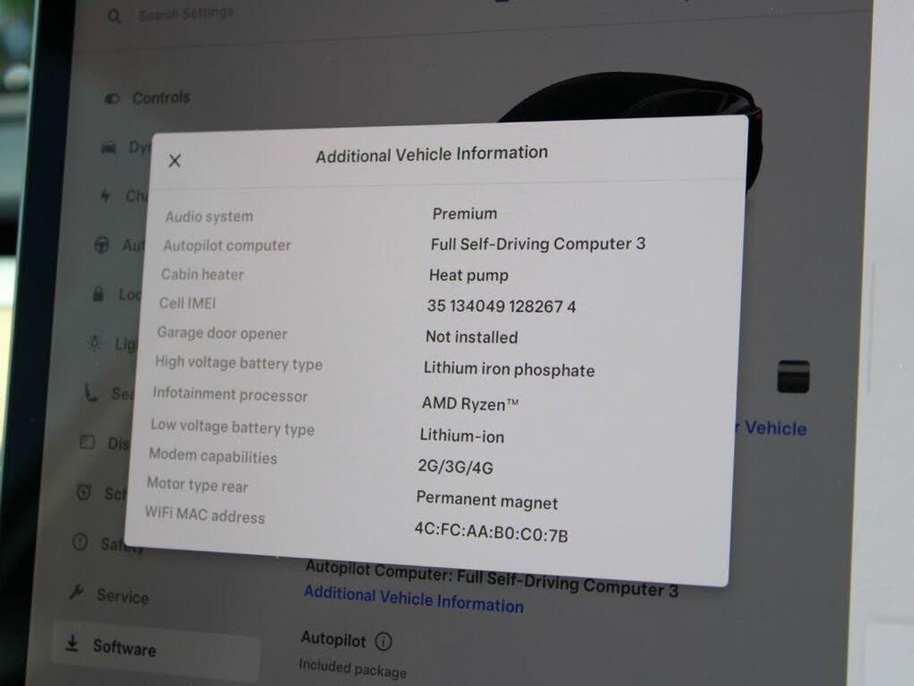Click the Infotainment processor label
Screen dimensions: 914x686
230,395
